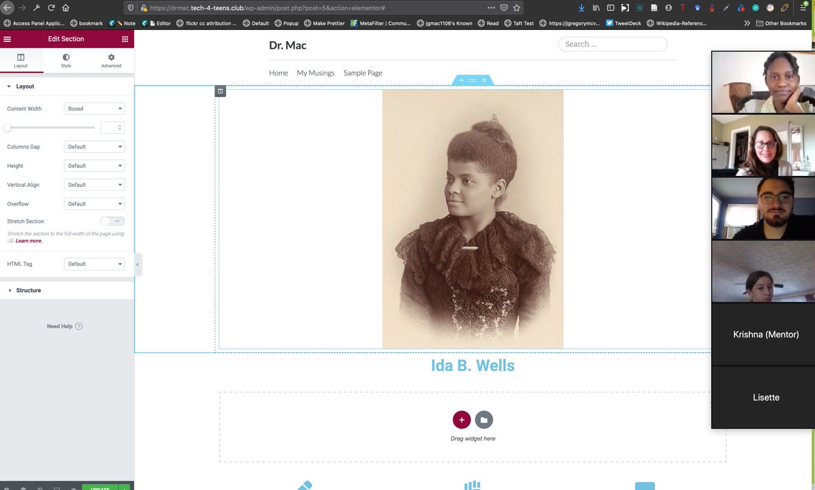Click the My Musings navigation link
Image resolution: width=815 pixels, height=490 pixels.
(x=315, y=73)
